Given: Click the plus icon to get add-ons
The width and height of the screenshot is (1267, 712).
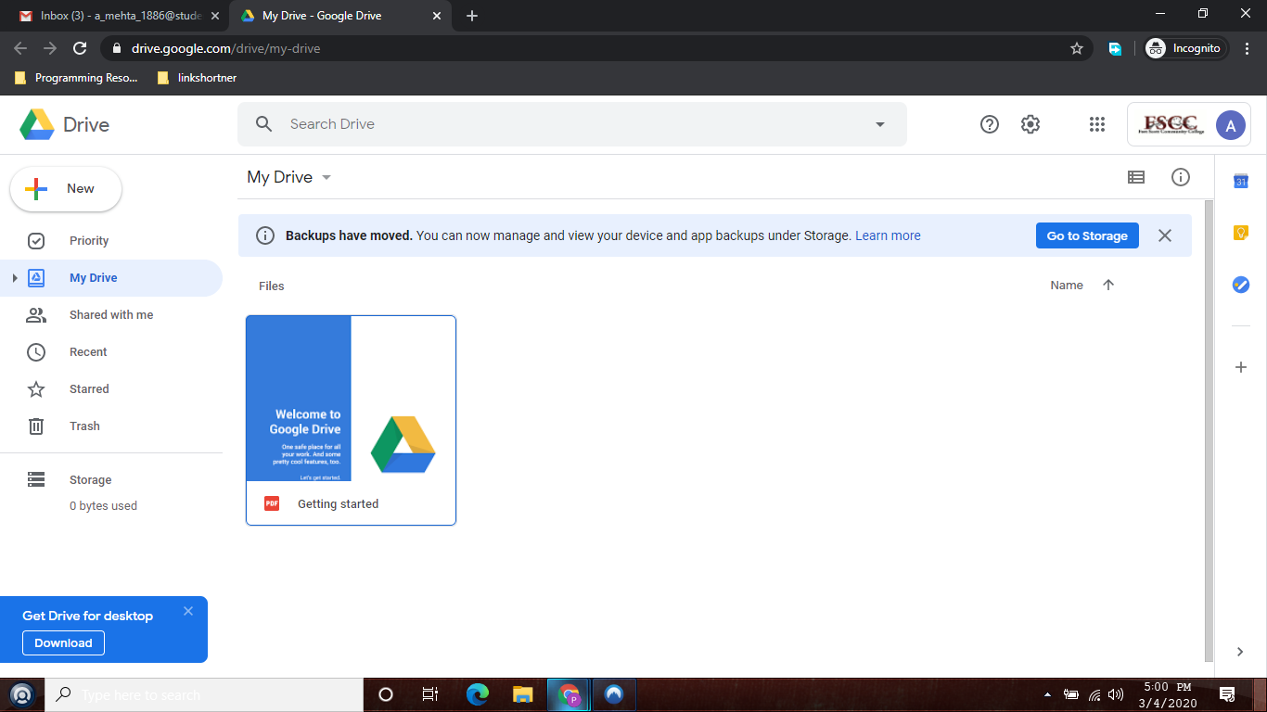Looking at the screenshot, I should (x=1241, y=368).
